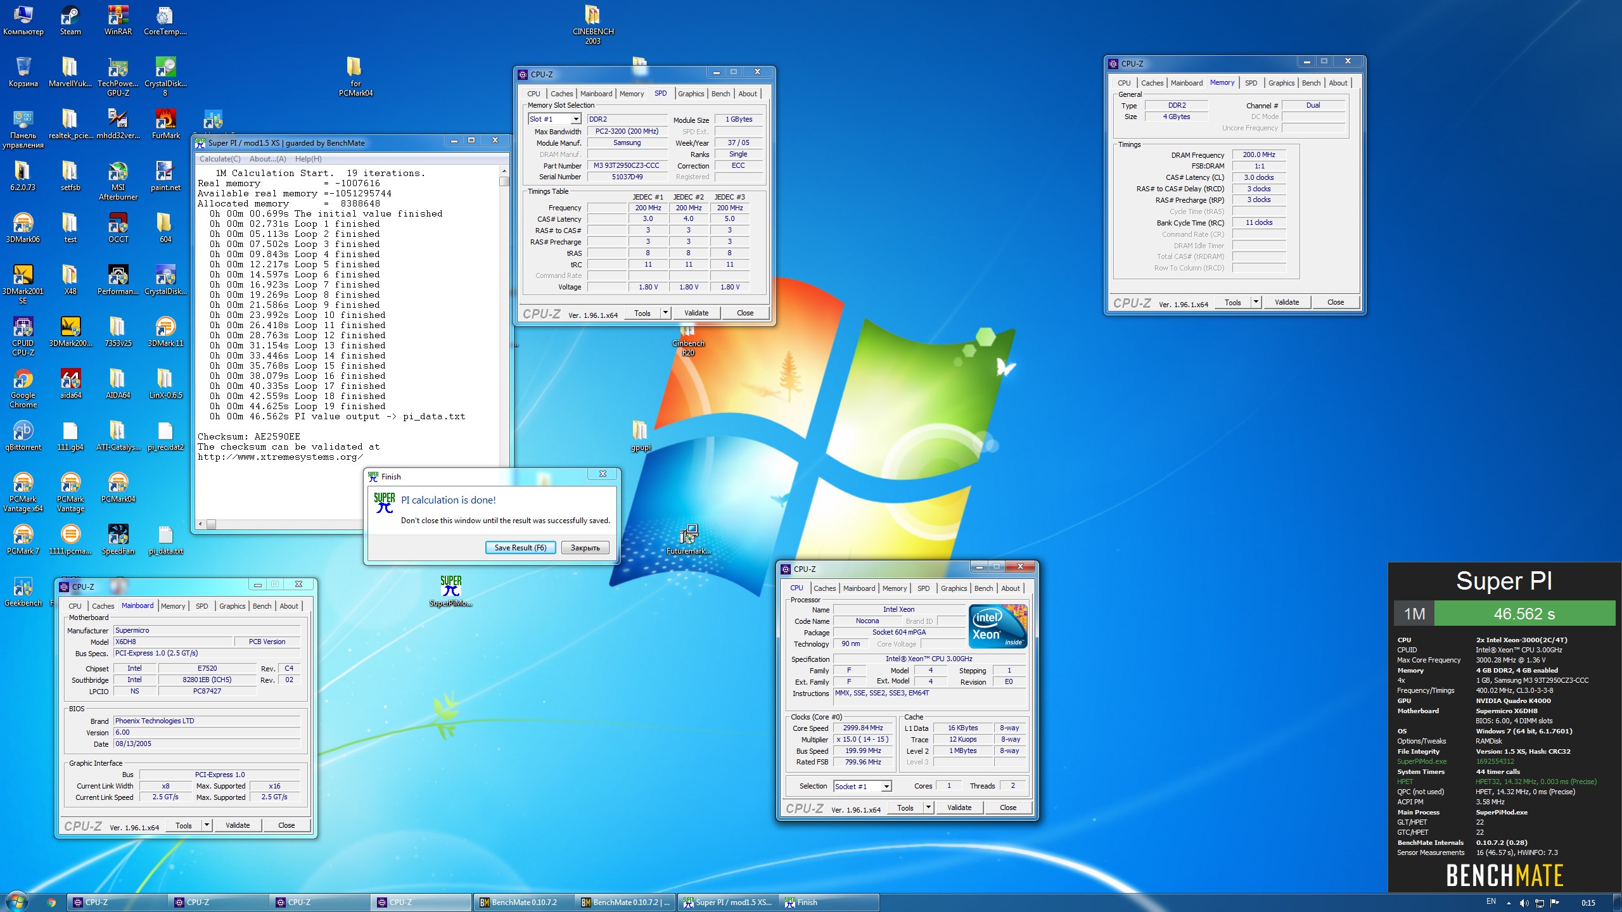The width and height of the screenshot is (1622, 912).
Task: Switch to Graphics tab in Memory CPU-Z window
Action: click(1281, 83)
